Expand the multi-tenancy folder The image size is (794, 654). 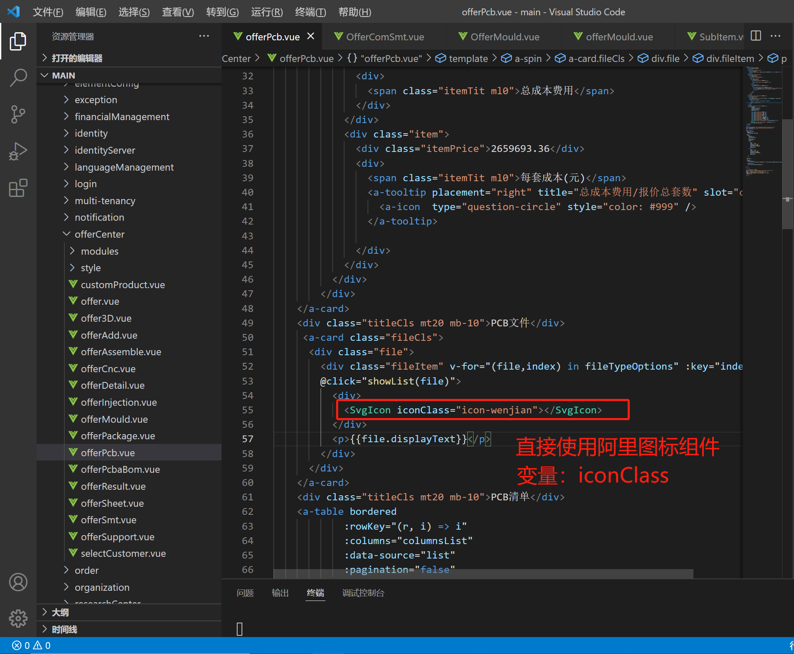point(129,201)
